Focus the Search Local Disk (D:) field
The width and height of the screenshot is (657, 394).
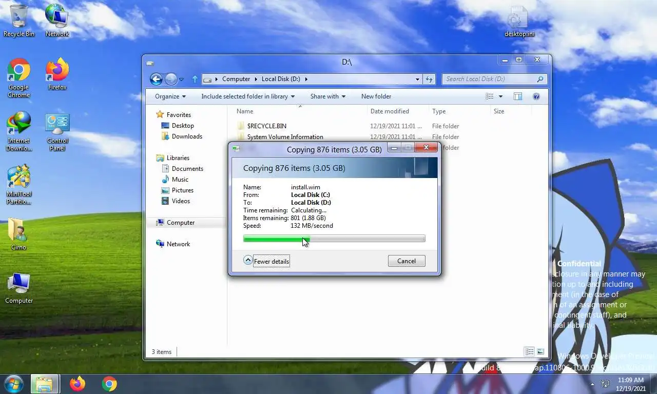click(489, 79)
